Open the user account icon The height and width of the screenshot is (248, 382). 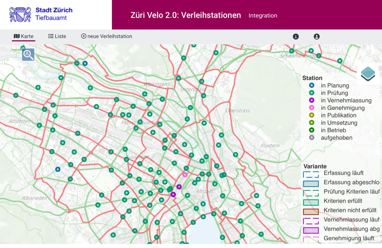316,36
